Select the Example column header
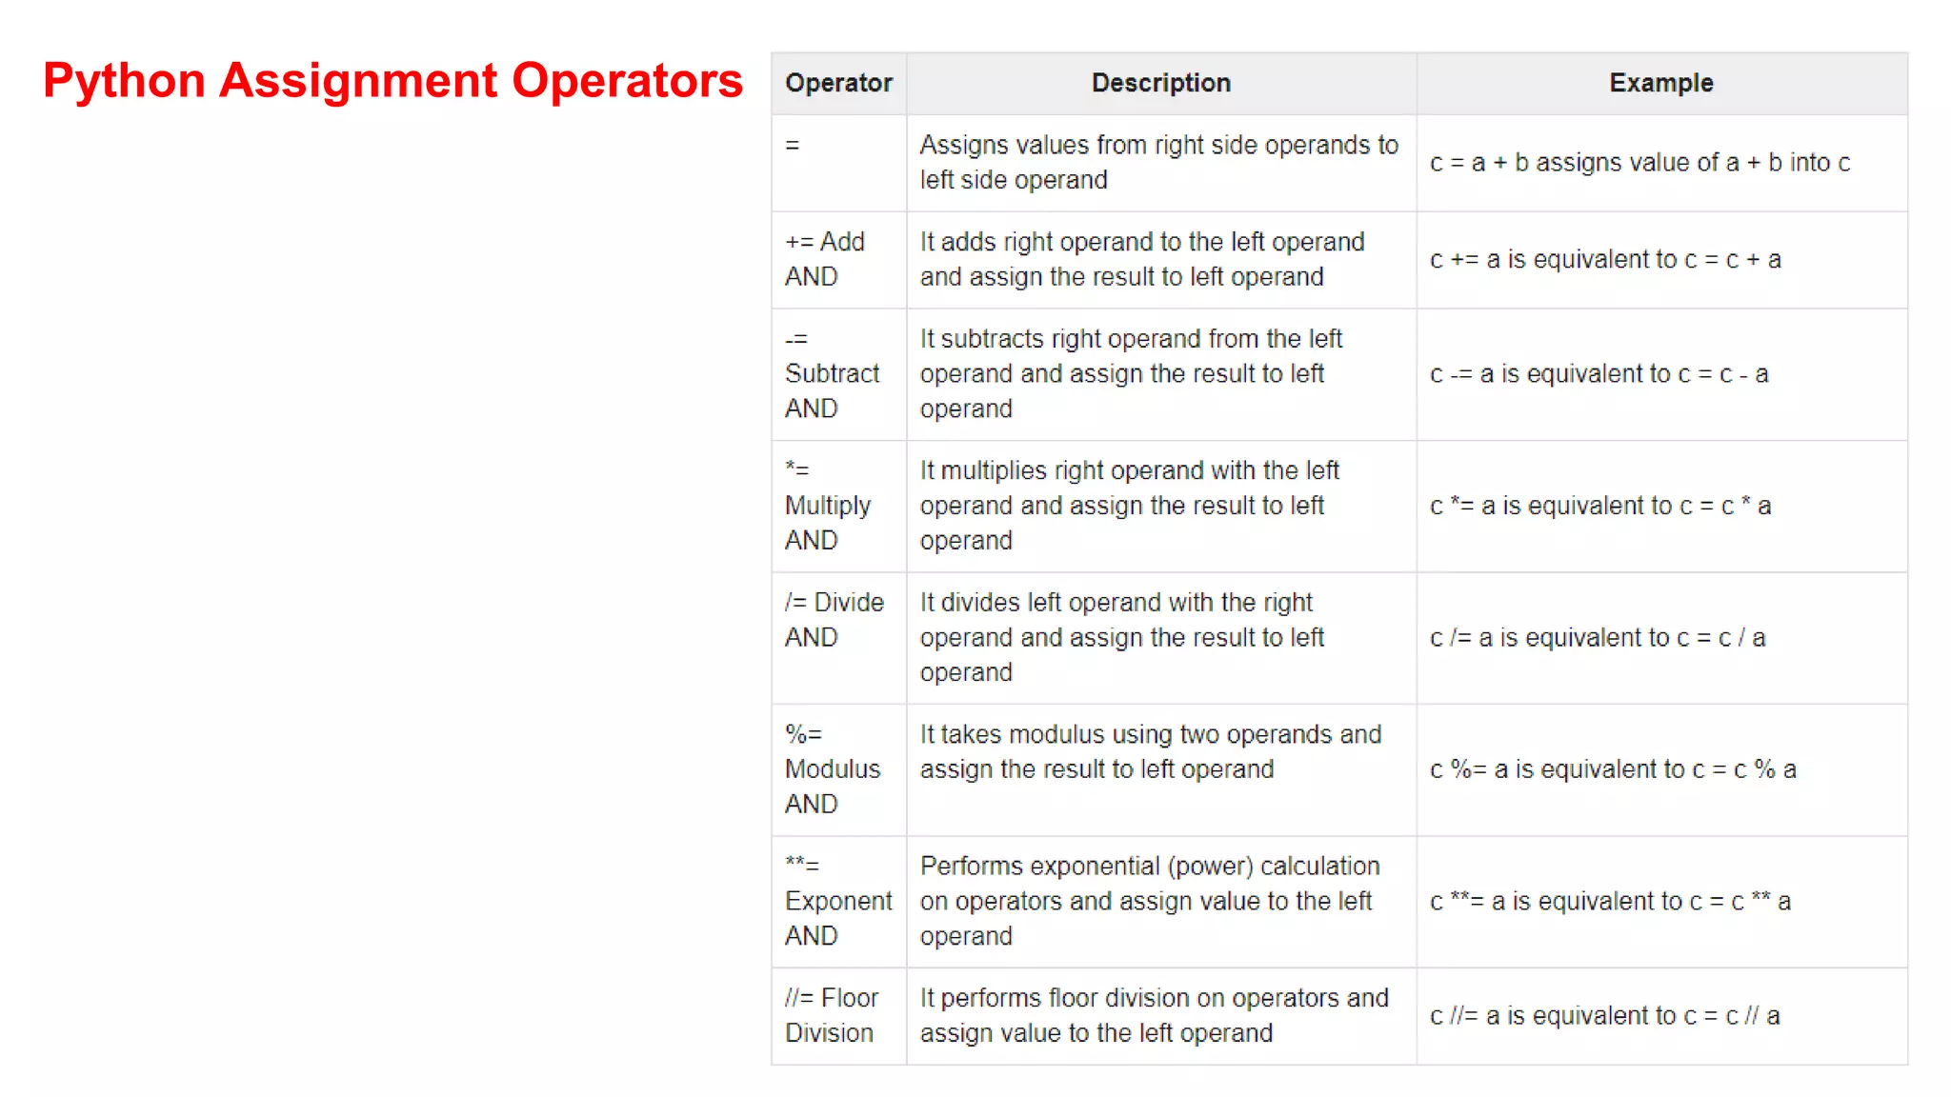1951x1097 pixels. point(1661,83)
